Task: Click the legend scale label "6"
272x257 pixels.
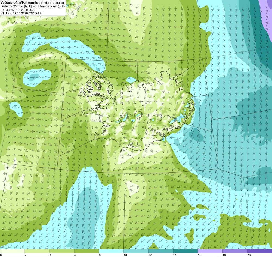Action: coord(75,255)
